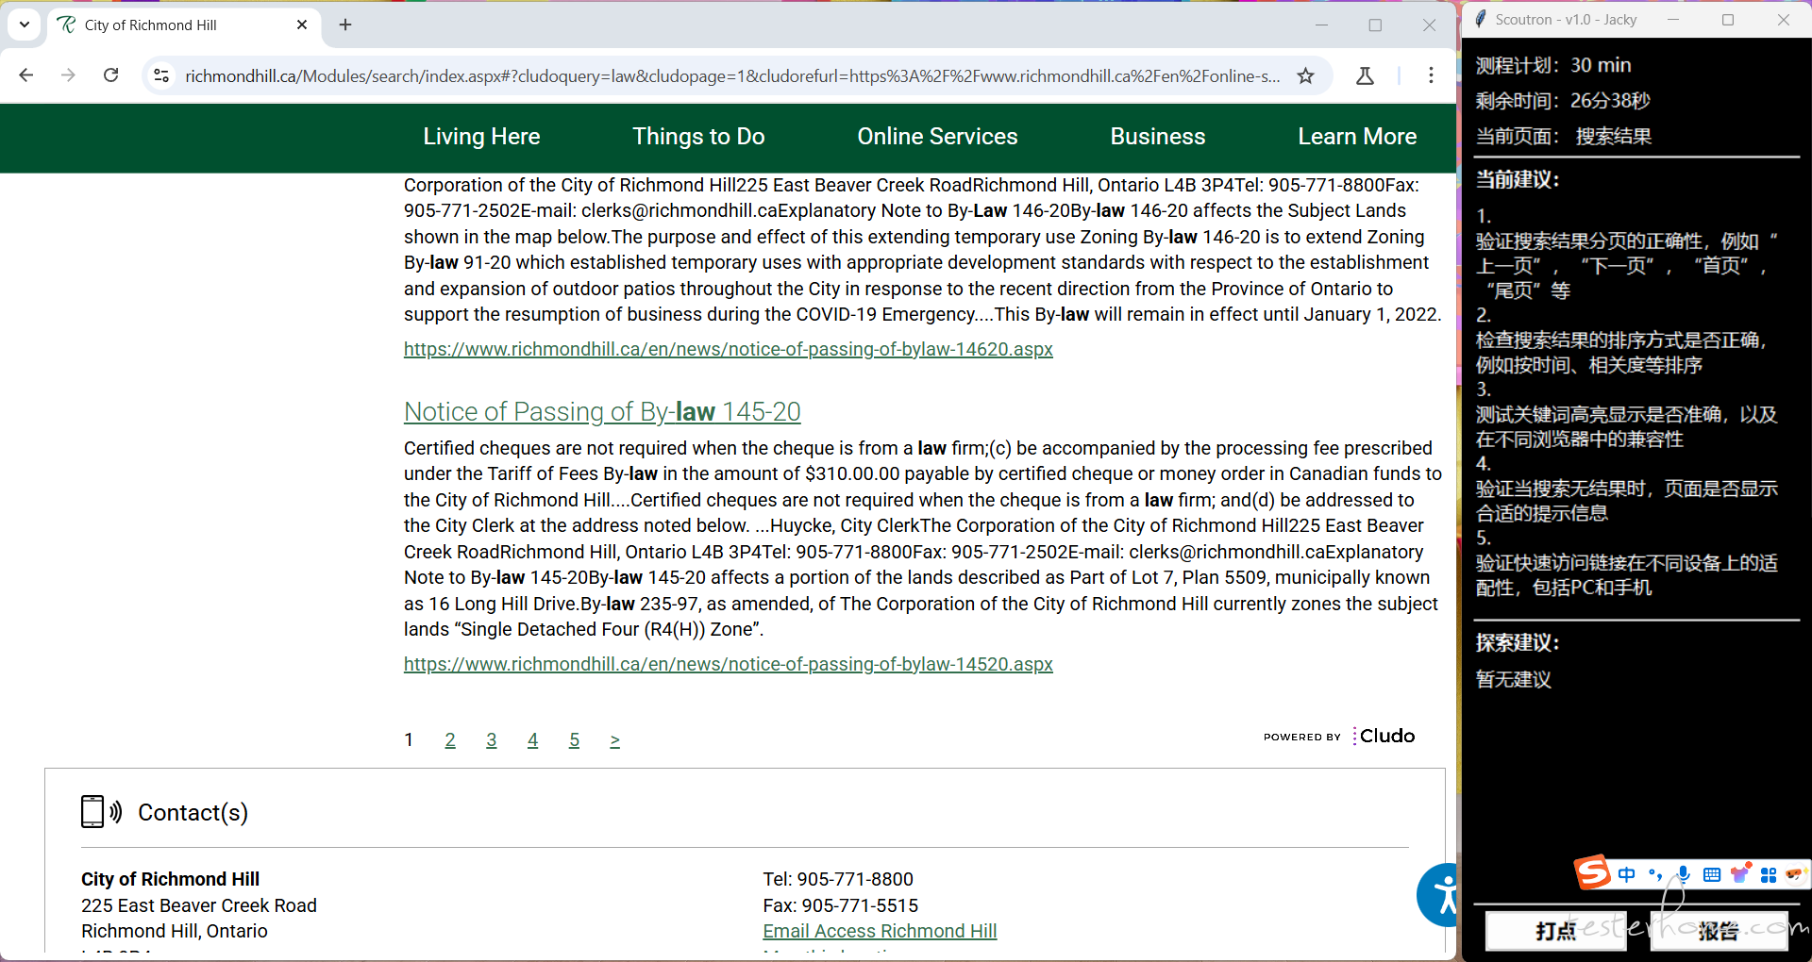
Task: Open the Sogou toolbox grid icon
Action: coord(1769,875)
